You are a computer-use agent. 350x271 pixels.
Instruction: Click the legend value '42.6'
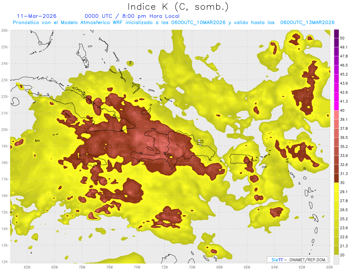(344, 92)
